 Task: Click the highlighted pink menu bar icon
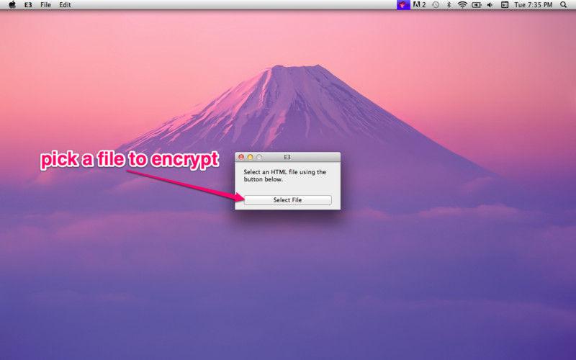[x=403, y=5]
